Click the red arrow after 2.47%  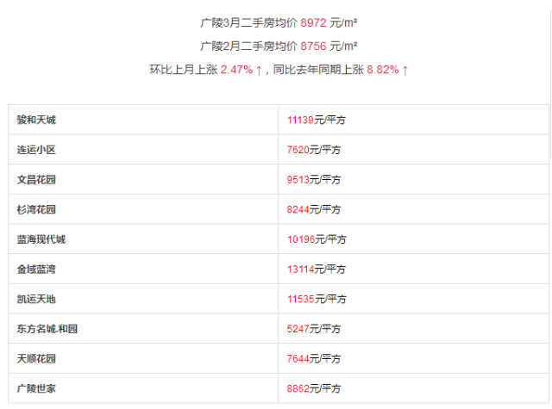point(259,70)
